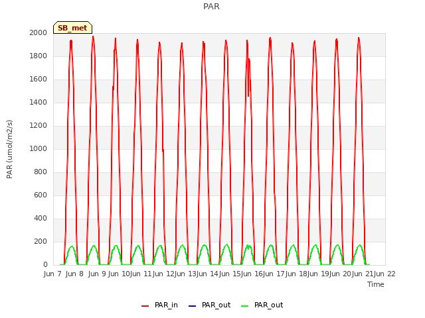Click the Jun 20 x-axis label

click(341, 274)
